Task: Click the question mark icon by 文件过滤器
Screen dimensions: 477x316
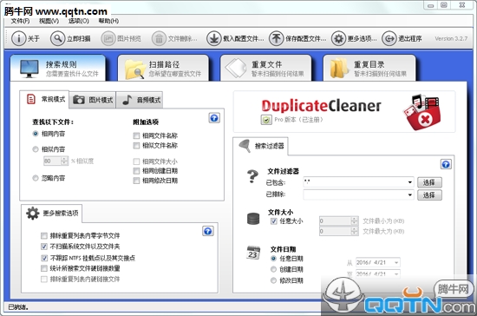Action: (252, 176)
